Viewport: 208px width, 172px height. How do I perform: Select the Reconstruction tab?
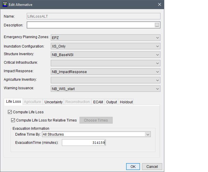(x=78, y=102)
